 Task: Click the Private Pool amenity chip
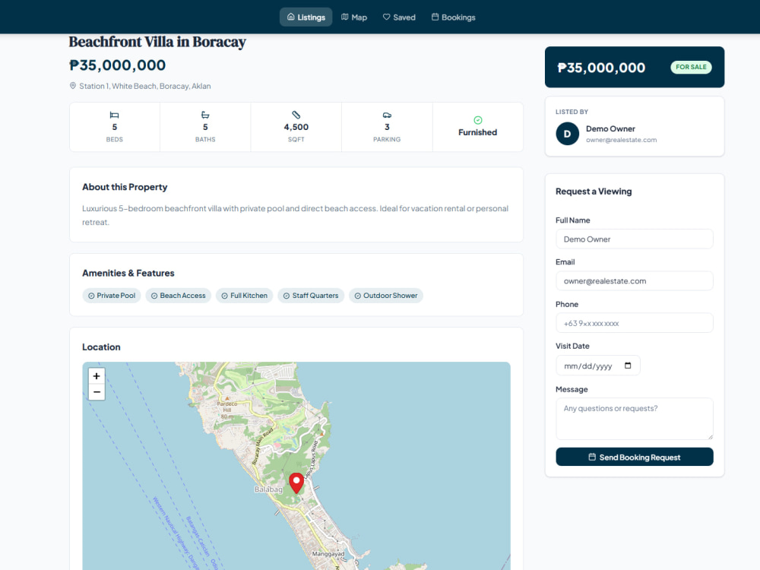pos(112,296)
